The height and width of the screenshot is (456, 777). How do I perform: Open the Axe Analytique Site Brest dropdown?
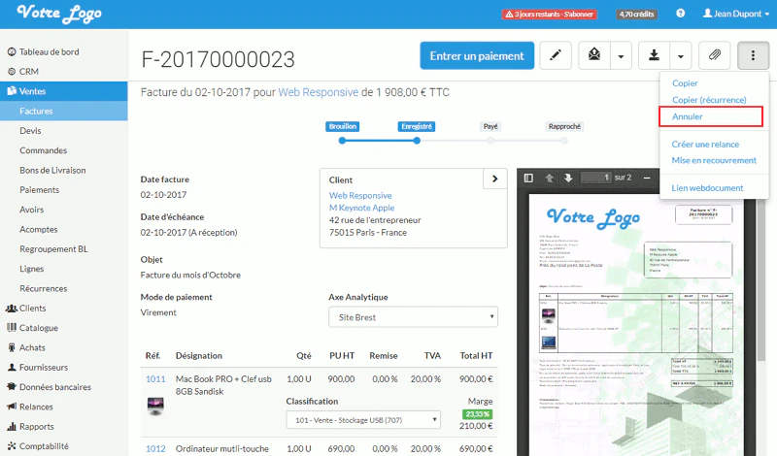[413, 317]
